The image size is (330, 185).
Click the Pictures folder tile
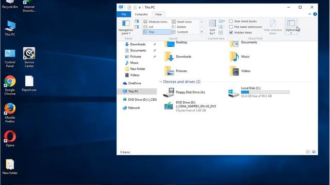coord(176,71)
